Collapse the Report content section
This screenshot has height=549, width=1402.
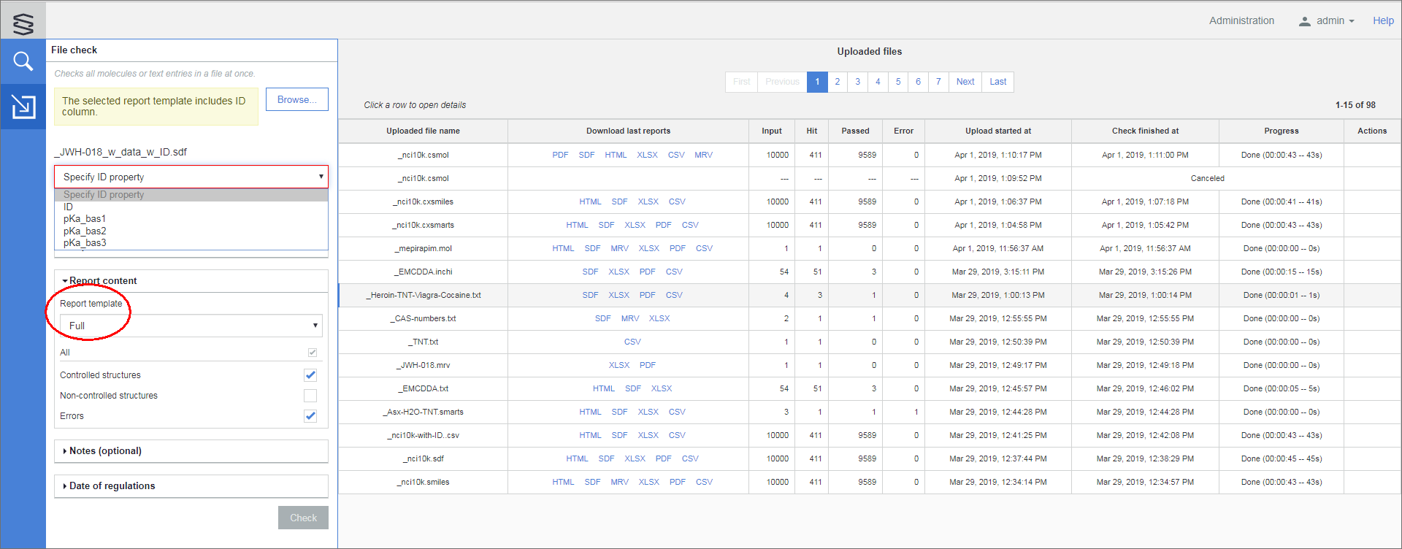pos(102,281)
